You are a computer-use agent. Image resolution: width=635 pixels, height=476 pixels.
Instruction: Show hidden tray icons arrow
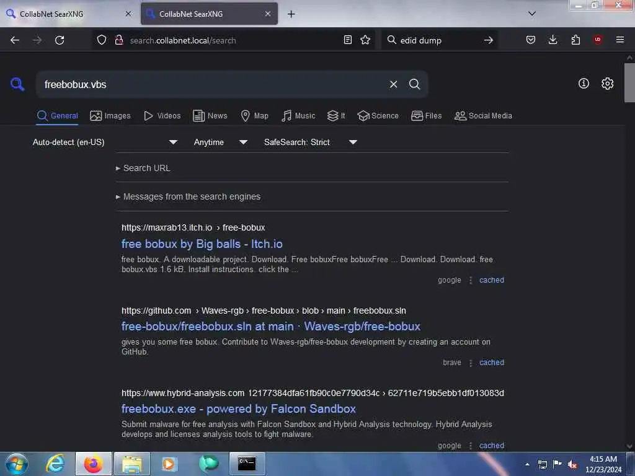point(527,464)
